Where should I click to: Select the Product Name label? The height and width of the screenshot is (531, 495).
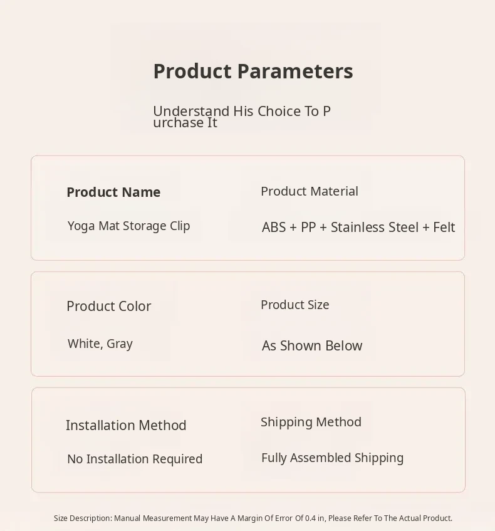click(113, 192)
